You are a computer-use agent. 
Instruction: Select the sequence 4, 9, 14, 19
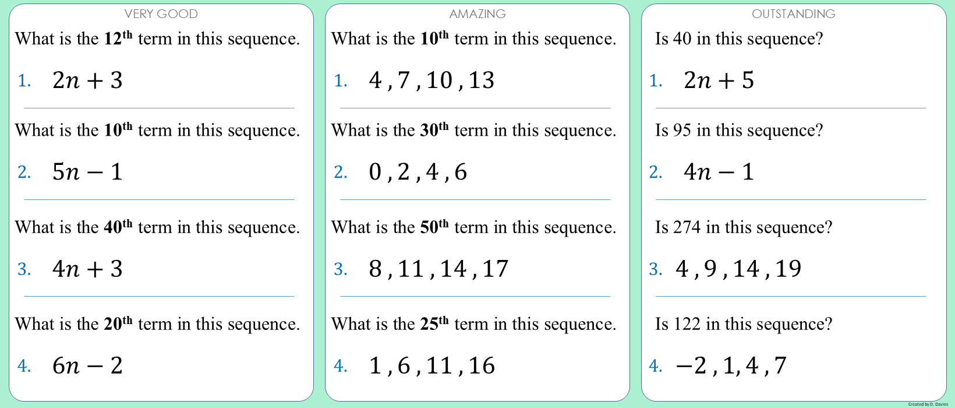coord(738,269)
